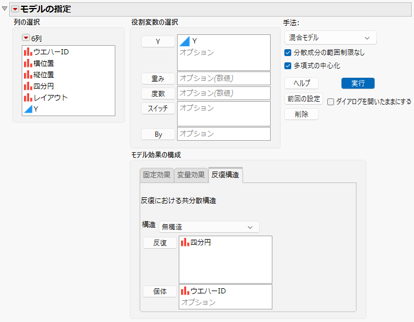
Task: Open the red triangle menu next to 6列
Action: tap(26, 38)
